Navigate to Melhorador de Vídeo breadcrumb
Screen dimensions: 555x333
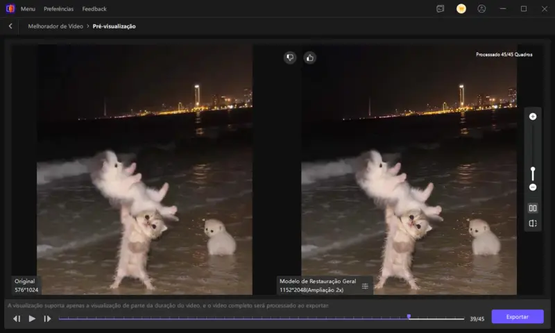click(x=55, y=26)
